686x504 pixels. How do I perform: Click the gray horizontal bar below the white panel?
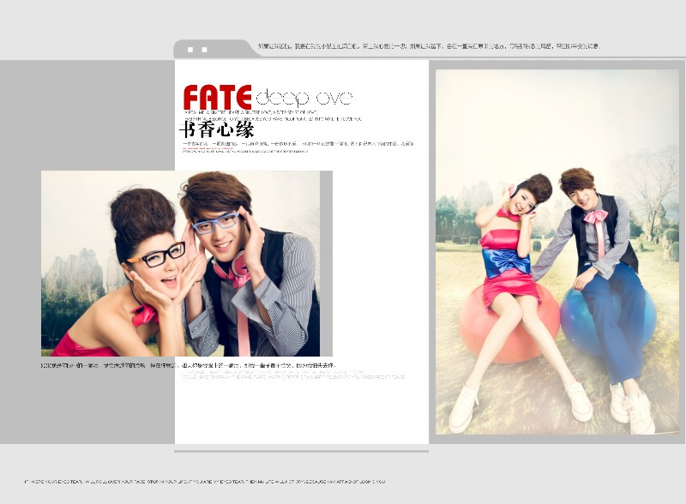tap(301, 450)
